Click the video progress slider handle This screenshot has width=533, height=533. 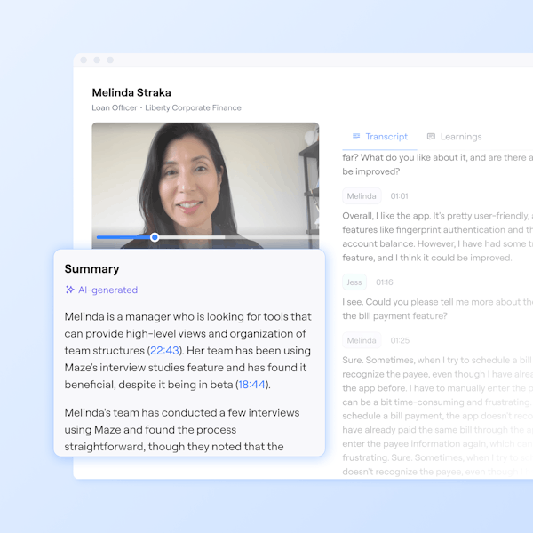[x=155, y=237]
